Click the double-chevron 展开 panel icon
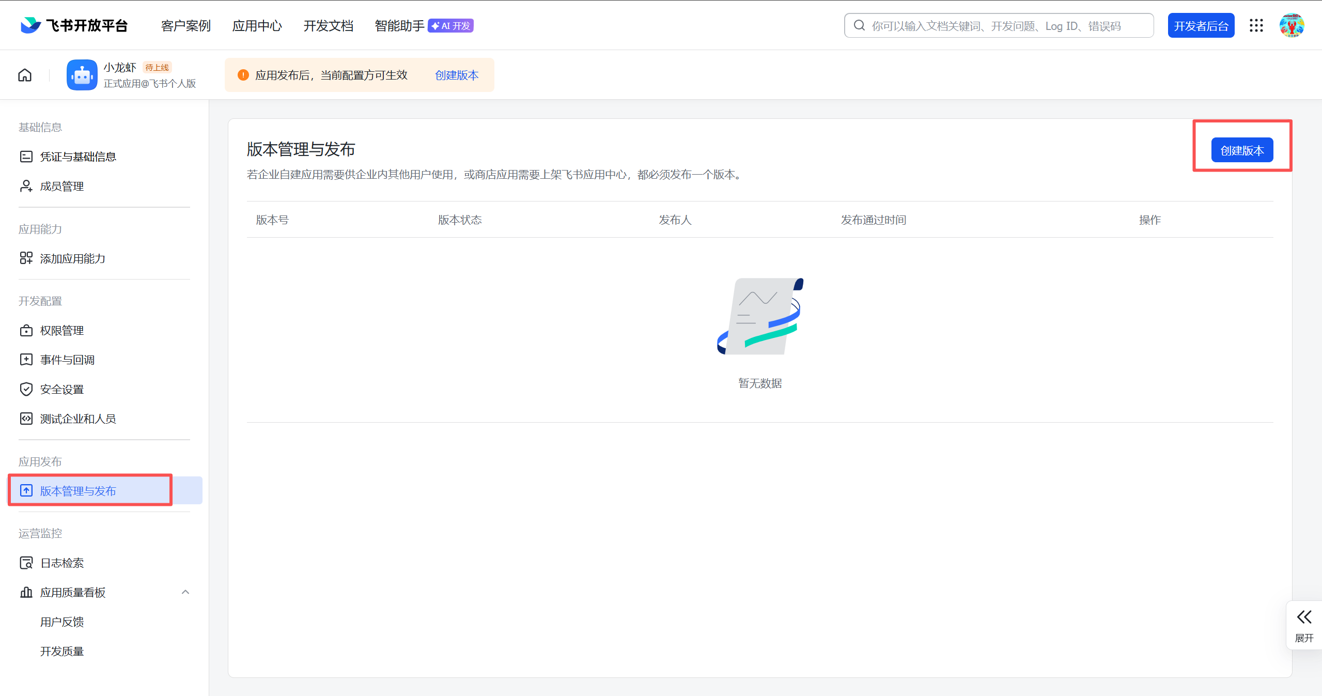The image size is (1322, 696). (1303, 617)
